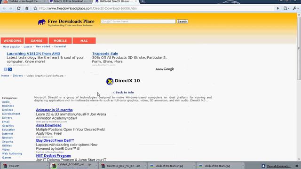This screenshot has height=169, width=301.
Task: Click the Latest link
Action: 28,46
